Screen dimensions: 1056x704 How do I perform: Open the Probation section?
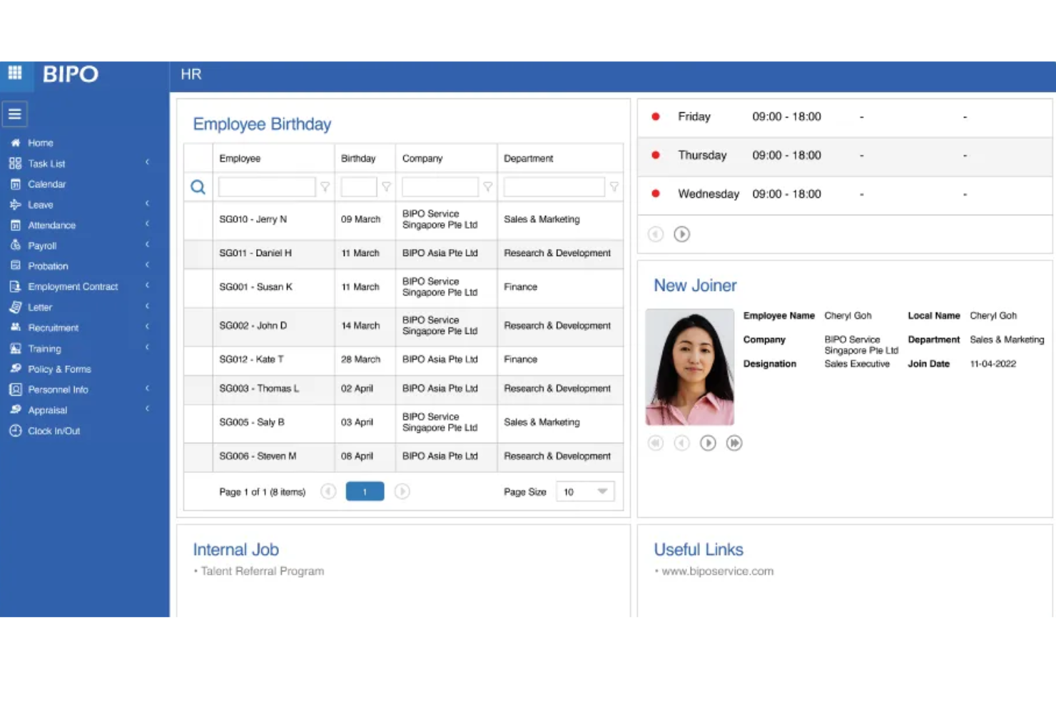tap(48, 266)
